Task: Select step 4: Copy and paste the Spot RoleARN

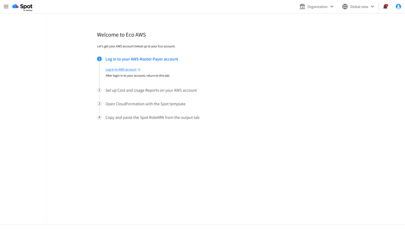Action: click(x=152, y=117)
